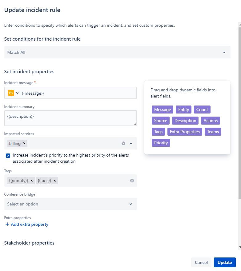This screenshot has width=241, height=271.
Task: Click the Update button
Action: pyautogui.click(x=225, y=262)
